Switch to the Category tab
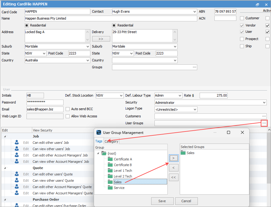Image resolution: width=271 pixels, height=207 pixels. [111, 141]
